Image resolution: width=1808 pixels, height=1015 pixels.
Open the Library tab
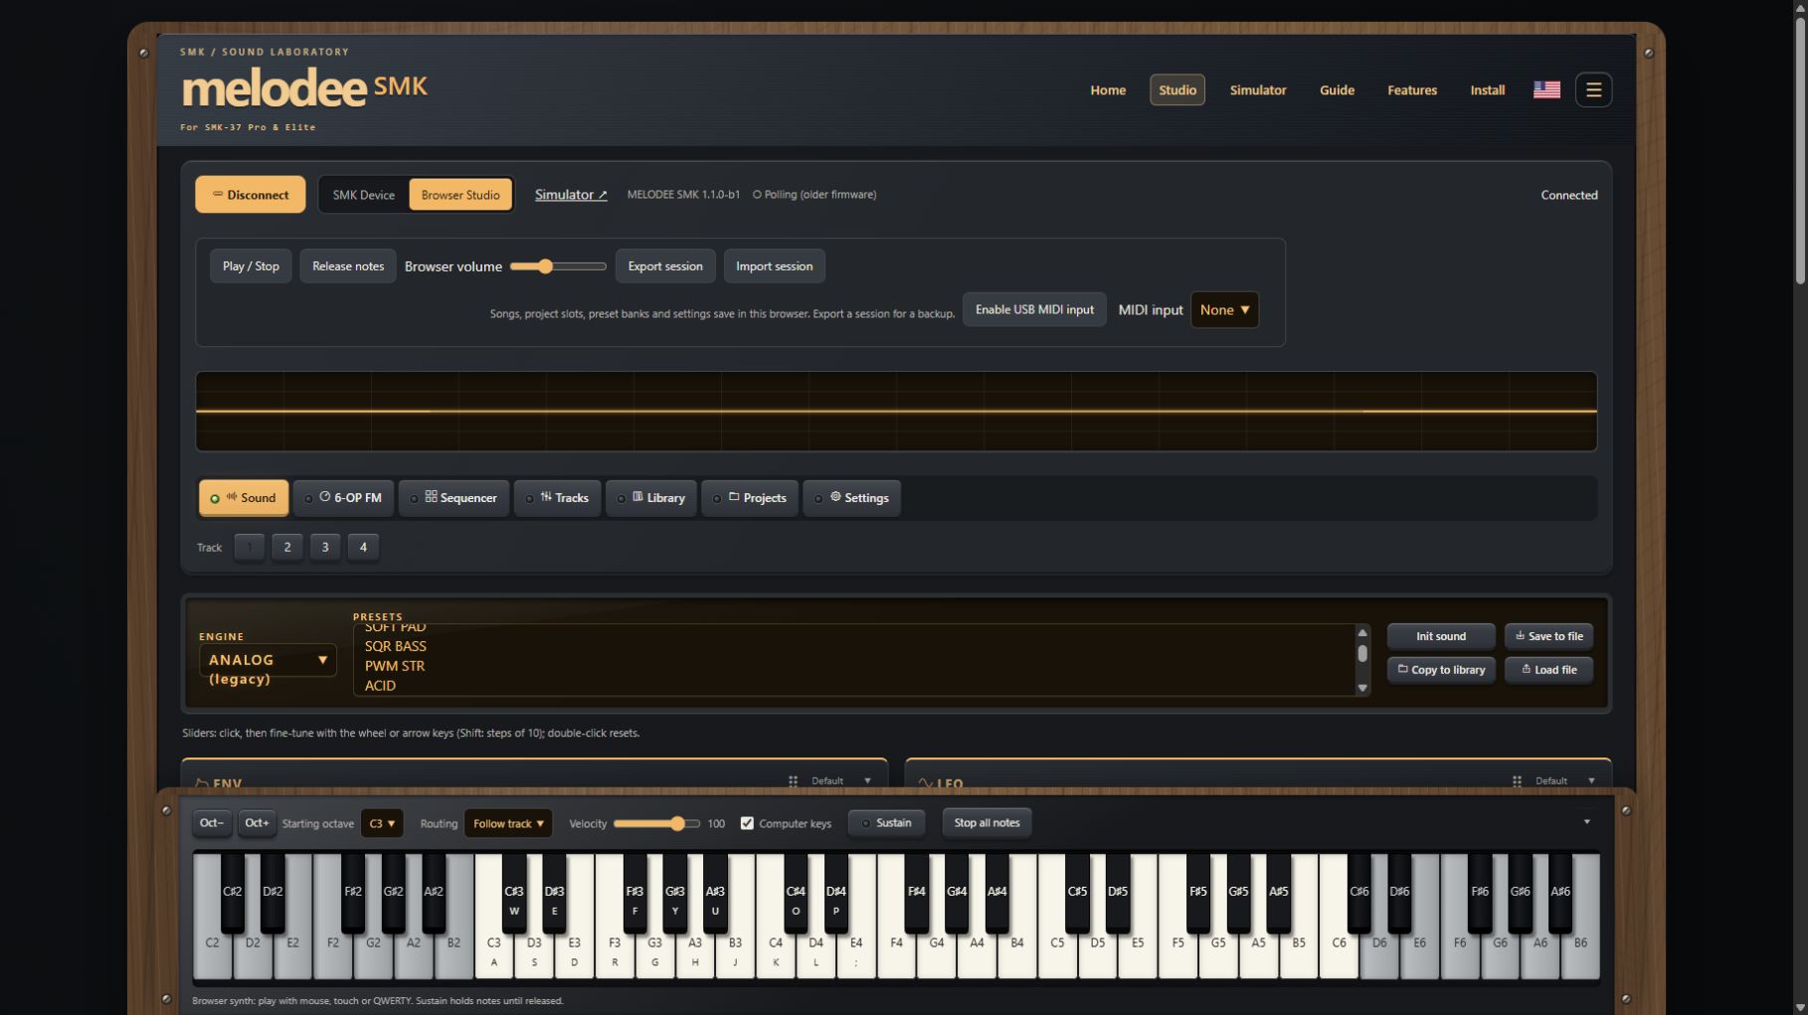tap(651, 498)
